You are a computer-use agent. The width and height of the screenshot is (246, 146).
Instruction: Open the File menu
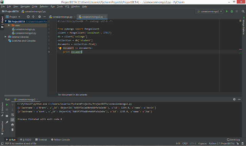3,6
